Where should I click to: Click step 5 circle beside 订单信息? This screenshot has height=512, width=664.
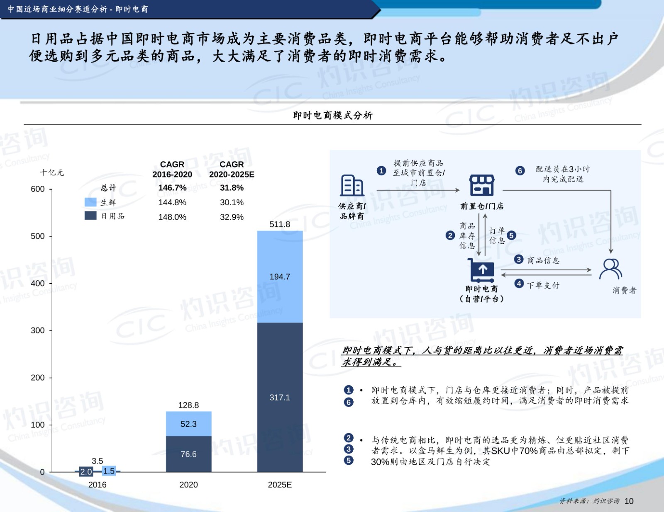(x=511, y=235)
